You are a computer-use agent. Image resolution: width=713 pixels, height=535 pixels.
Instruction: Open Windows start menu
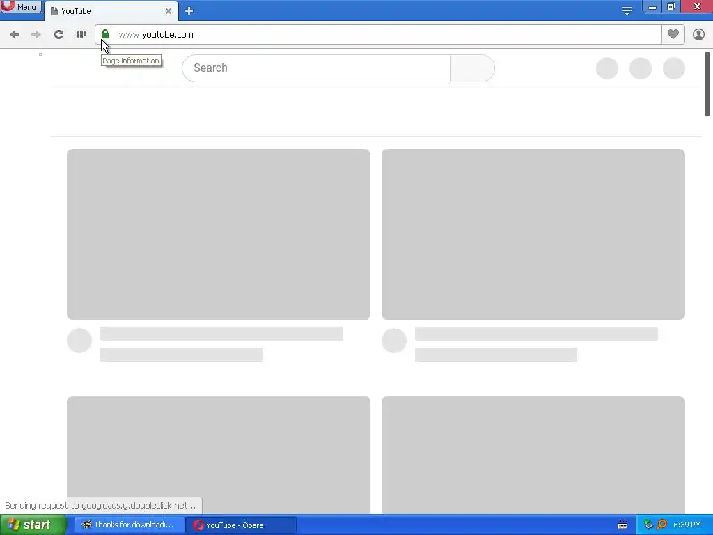click(33, 525)
